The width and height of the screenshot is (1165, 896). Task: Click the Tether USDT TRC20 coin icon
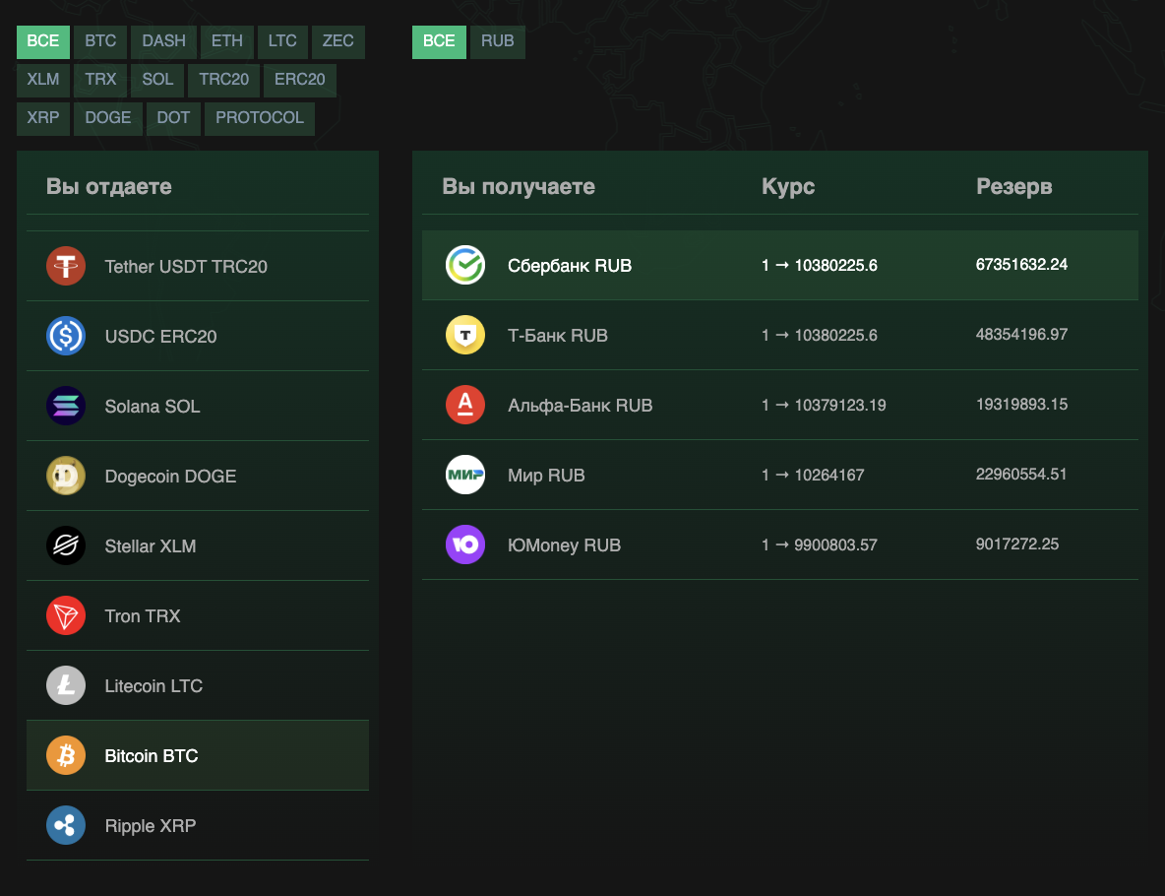pos(66,266)
